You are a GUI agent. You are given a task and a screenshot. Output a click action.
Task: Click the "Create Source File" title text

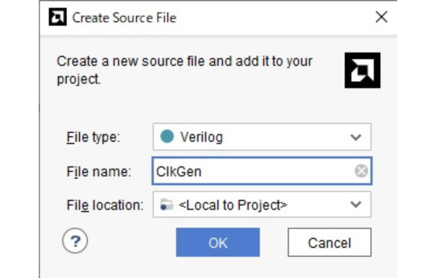click(x=124, y=18)
